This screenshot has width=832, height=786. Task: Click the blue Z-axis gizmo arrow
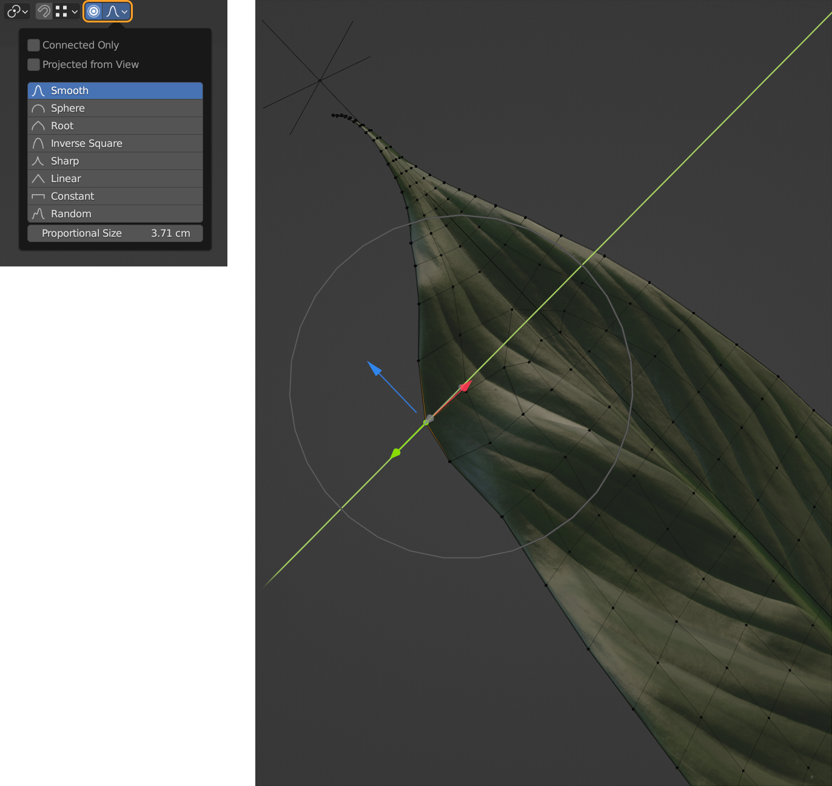(375, 369)
